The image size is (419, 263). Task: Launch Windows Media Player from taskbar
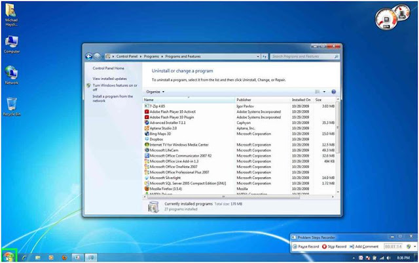pos(51,258)
